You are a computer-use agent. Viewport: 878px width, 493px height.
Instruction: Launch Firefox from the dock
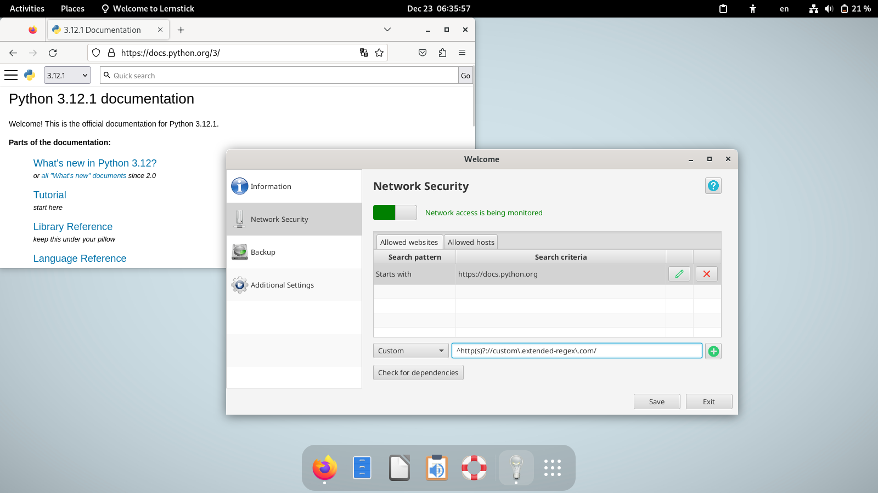click(x=325, y=468)
